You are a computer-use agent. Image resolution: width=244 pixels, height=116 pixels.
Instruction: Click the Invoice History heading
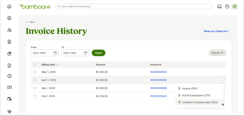(56, 31)
